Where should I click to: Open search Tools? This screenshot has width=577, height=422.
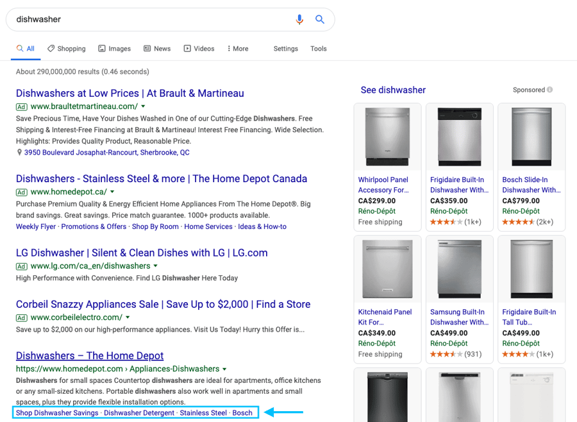point(318,49)
